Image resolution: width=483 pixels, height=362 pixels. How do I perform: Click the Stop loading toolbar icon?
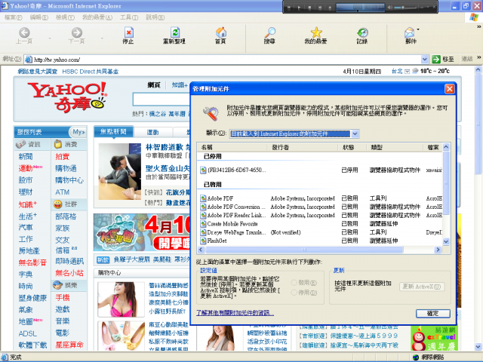(128, 32)
